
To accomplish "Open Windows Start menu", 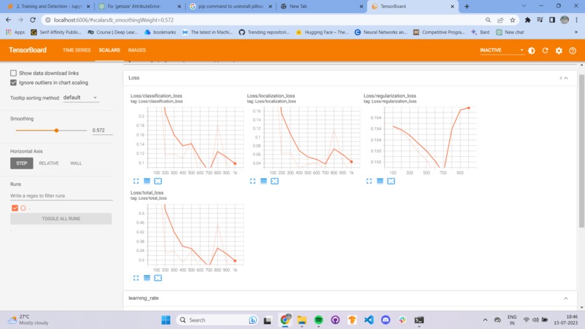I will (166, 320).
